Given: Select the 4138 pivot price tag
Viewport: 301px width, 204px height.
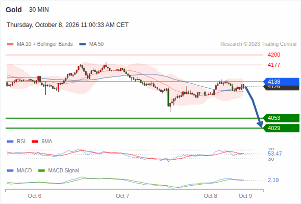Looking at the screenshot, I should [x=281, y=82].
